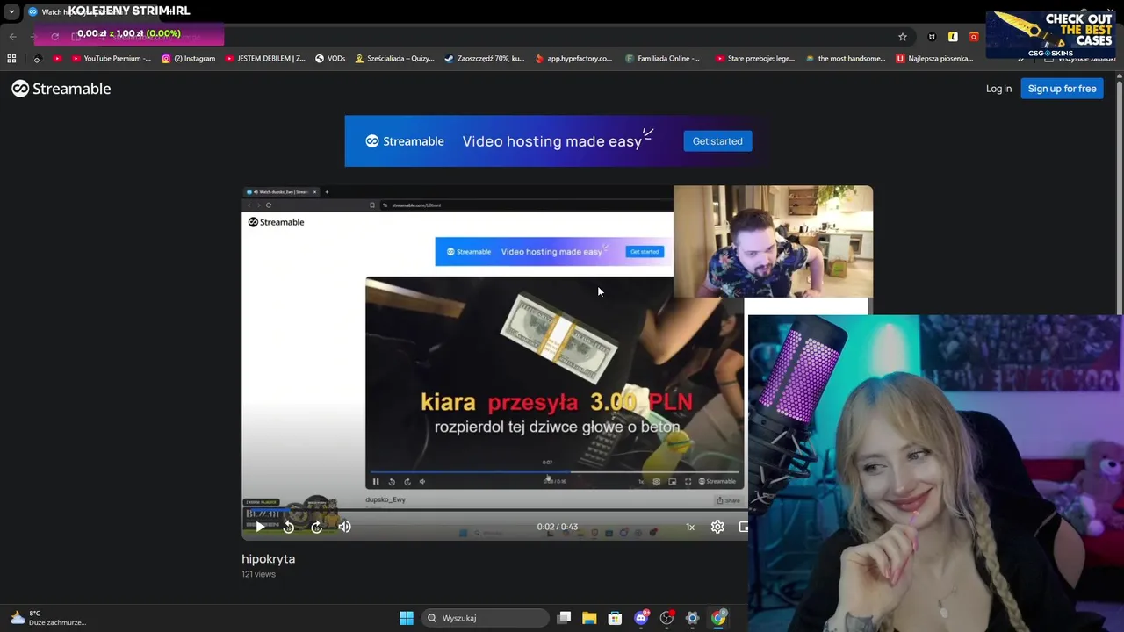
Task: Click the inner player's picture-in-picture icon
Action: [x=672, y=481]
